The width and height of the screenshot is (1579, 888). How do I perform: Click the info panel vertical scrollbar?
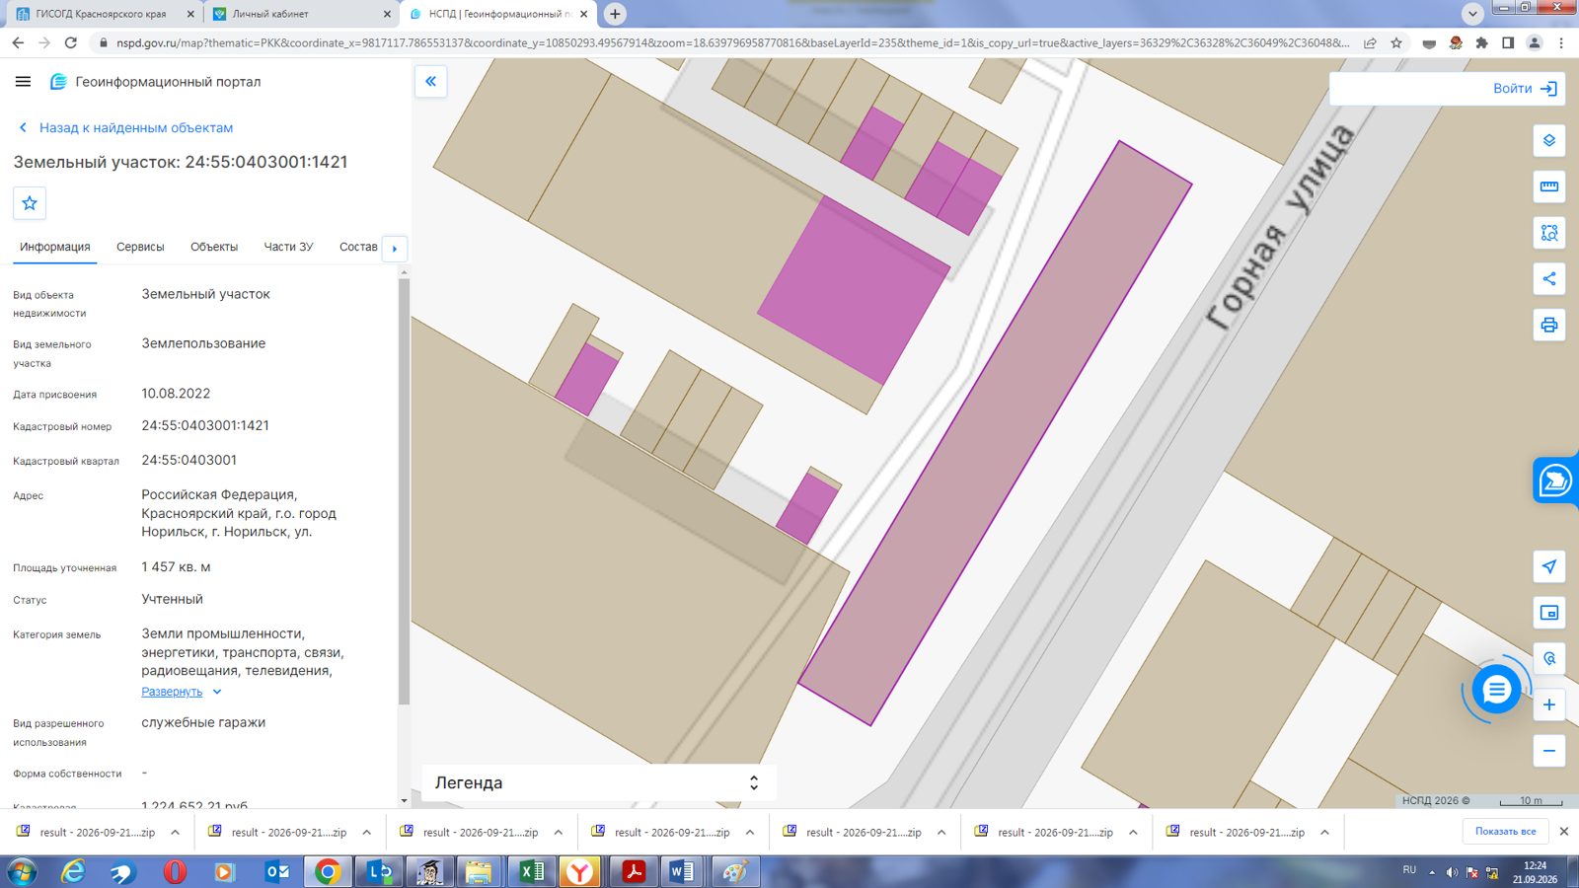pos(404,491)
